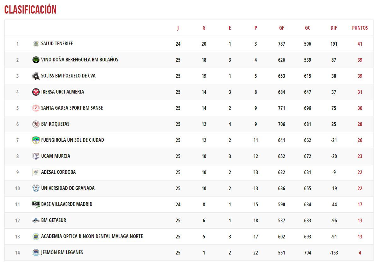Click the J matches-played column header
Viewport: 377px width, 263px height.
[x=178, y=28]
